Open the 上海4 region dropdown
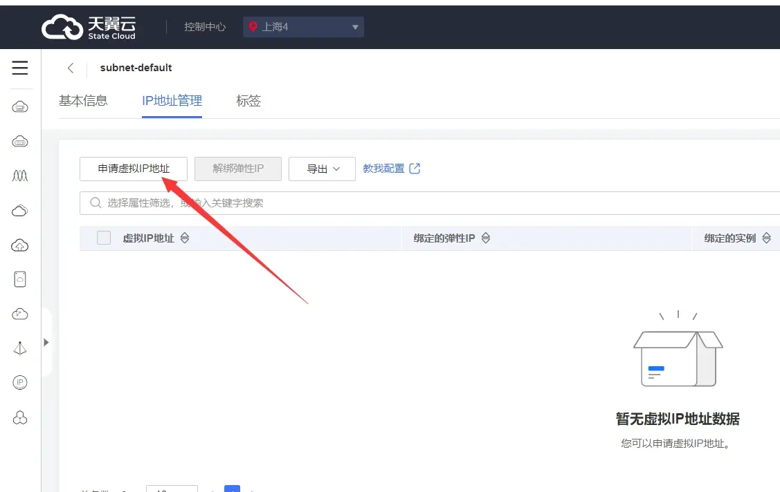This screenshot has height=492, width=780. [303, 27]
